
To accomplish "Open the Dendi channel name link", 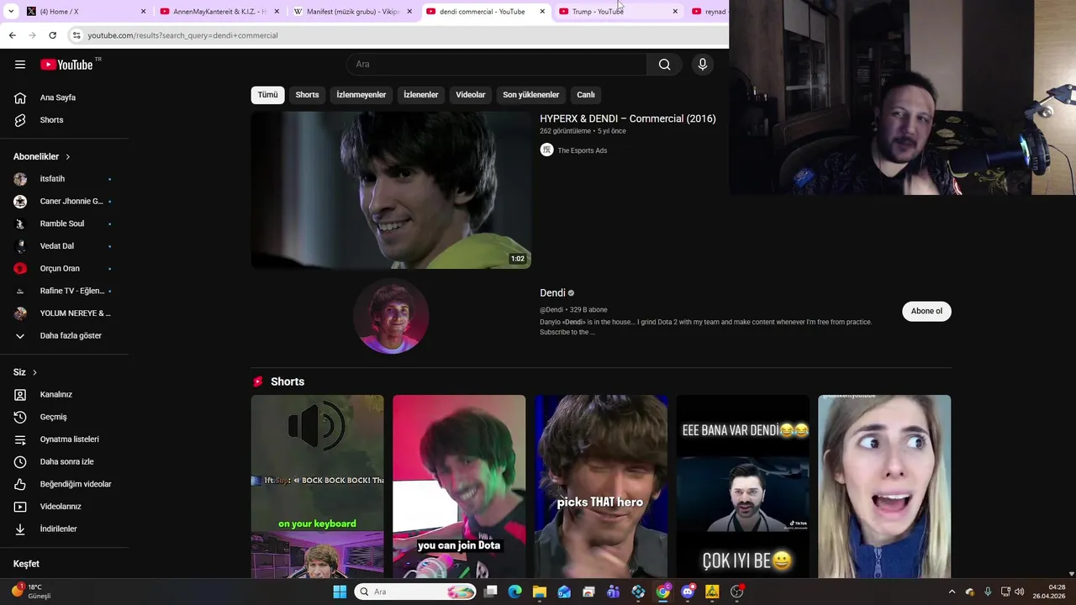I will tap(552, 293).
